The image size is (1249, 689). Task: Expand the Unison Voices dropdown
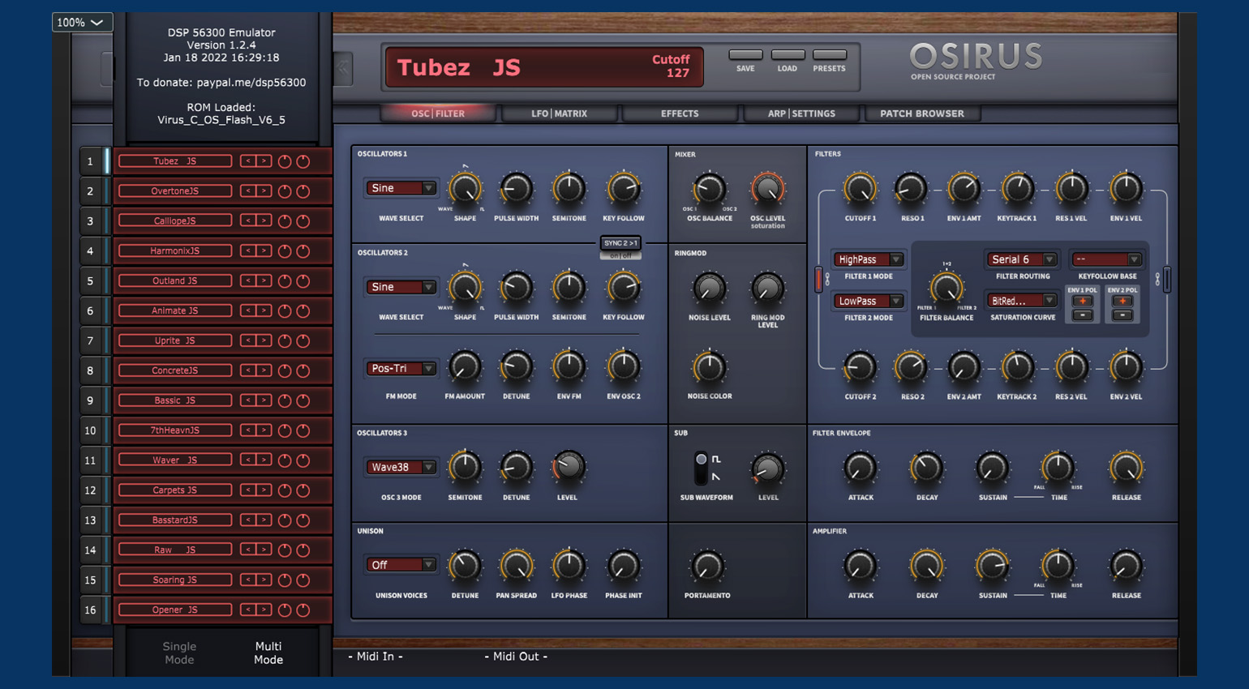401,565
